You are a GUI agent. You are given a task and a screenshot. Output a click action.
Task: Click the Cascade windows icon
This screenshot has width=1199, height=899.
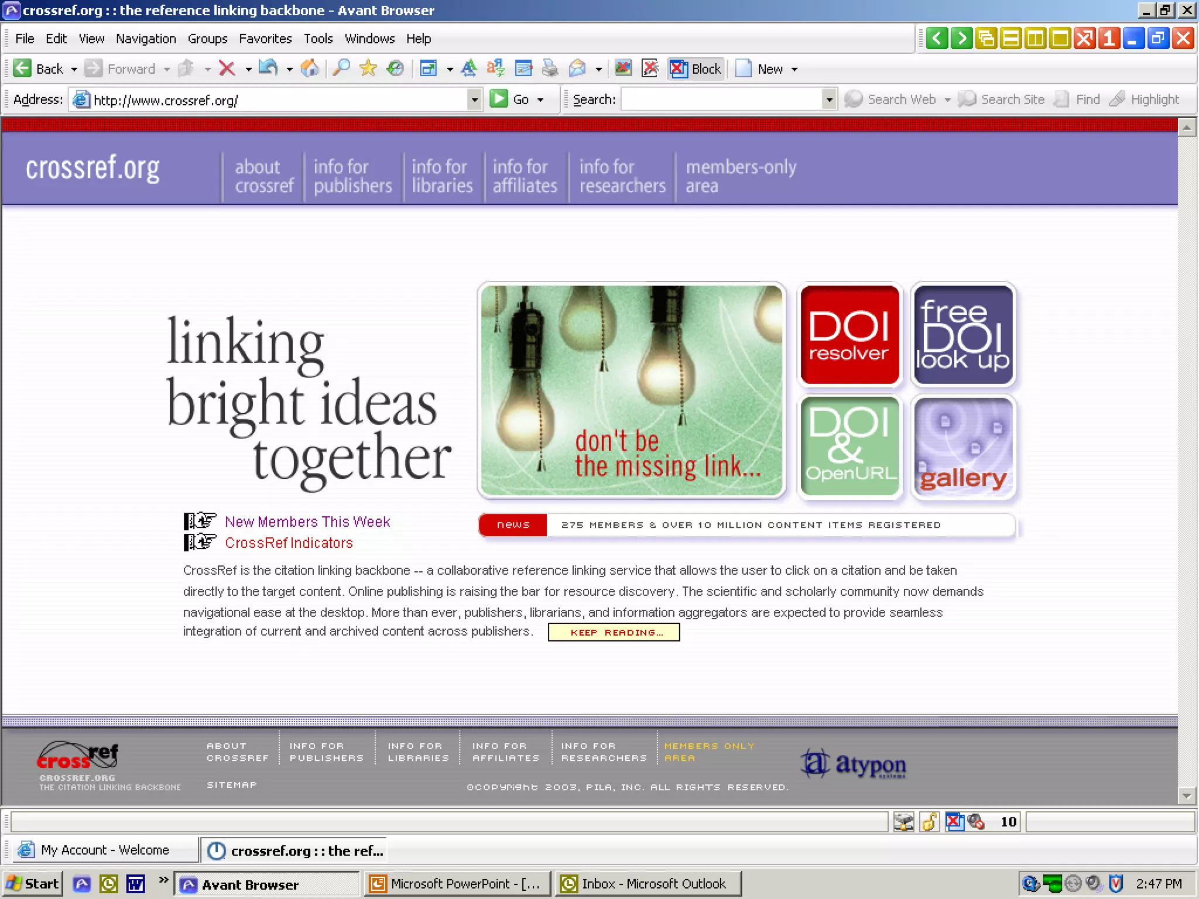[x=986, y=39]
